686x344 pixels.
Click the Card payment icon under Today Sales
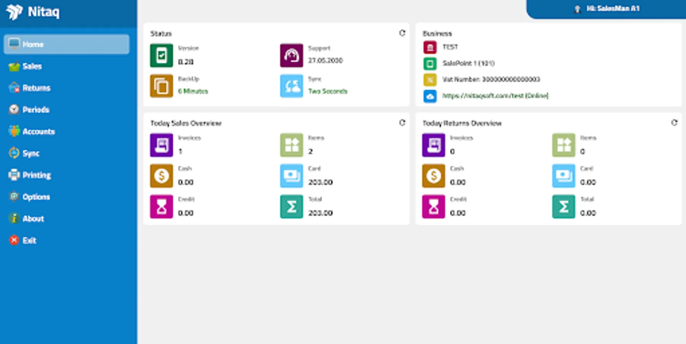[292, 176]
